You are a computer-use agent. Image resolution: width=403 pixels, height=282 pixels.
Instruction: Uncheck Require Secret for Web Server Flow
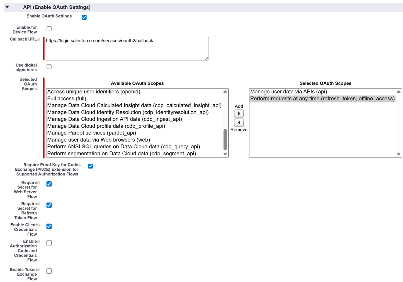click(x=49, y=184)
